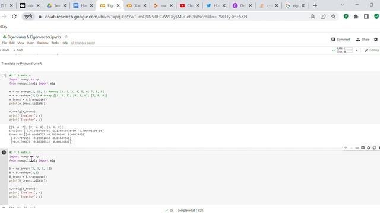This screenshot has width=380, height=213.
Task: Click the All changes saved link
Action: [x=83, y=43]
